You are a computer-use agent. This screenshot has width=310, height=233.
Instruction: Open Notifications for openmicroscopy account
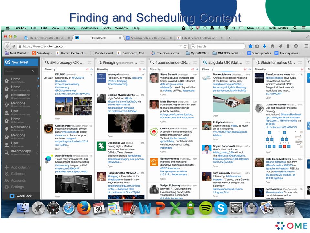[21, 96]
